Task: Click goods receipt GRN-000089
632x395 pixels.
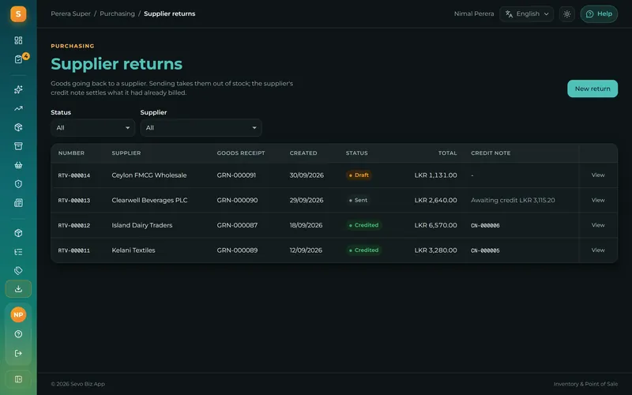Action: tap(237, 250)
